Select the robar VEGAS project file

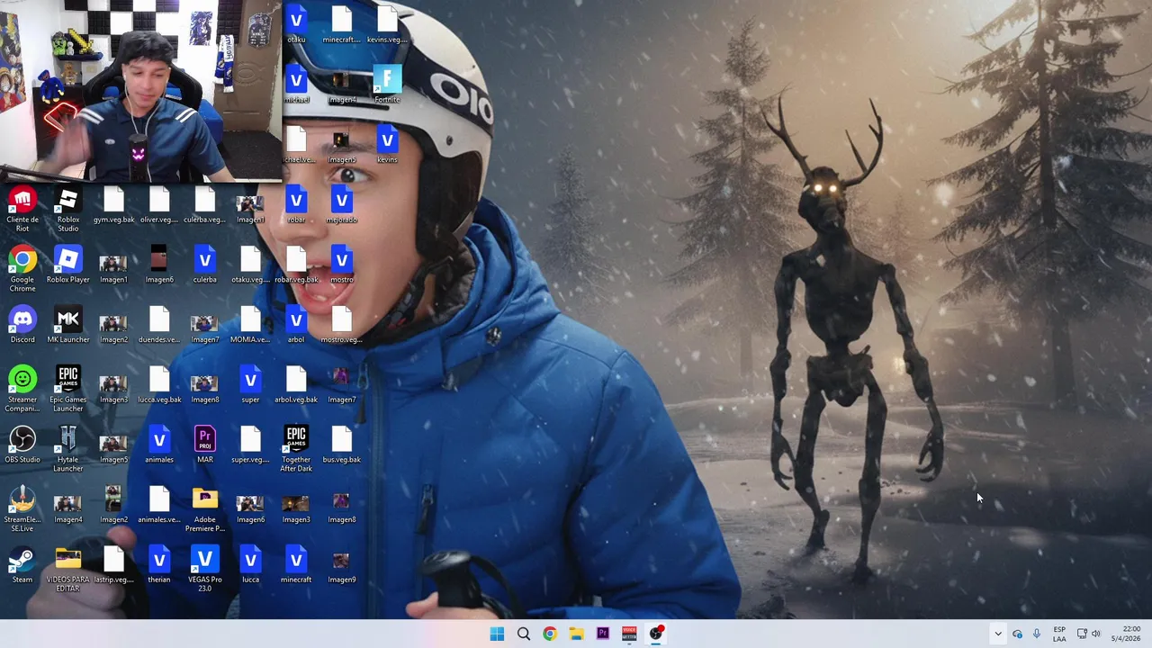pyautogui.click(x=296, y=205)
